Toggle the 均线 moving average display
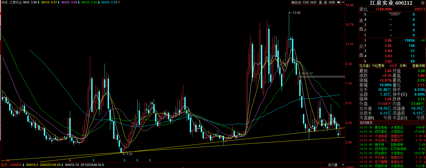This screenshot has height=168, width=426. [x=306, y=2]
